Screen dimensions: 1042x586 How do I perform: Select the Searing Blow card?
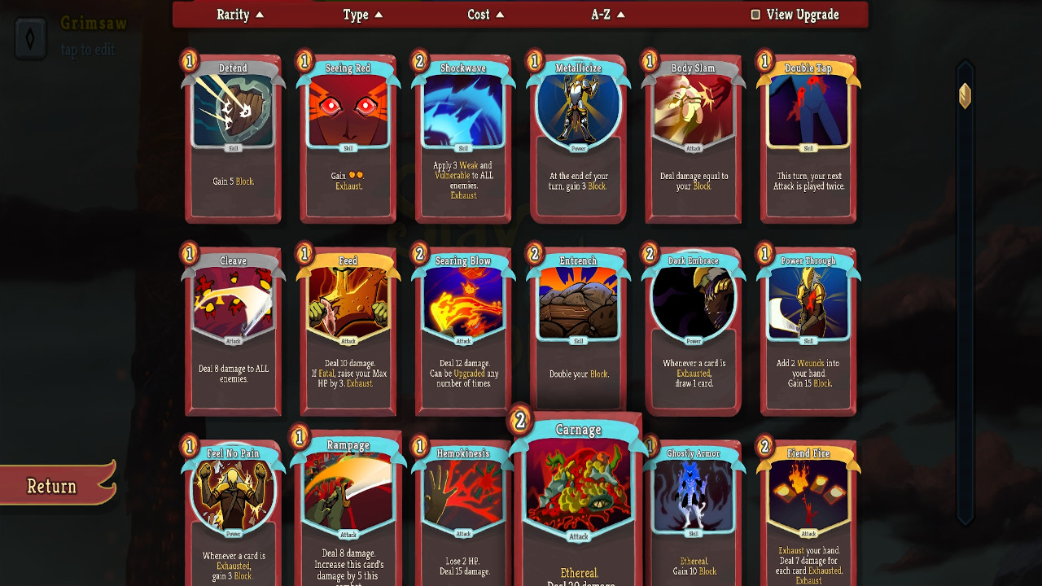tap(463, 330)
